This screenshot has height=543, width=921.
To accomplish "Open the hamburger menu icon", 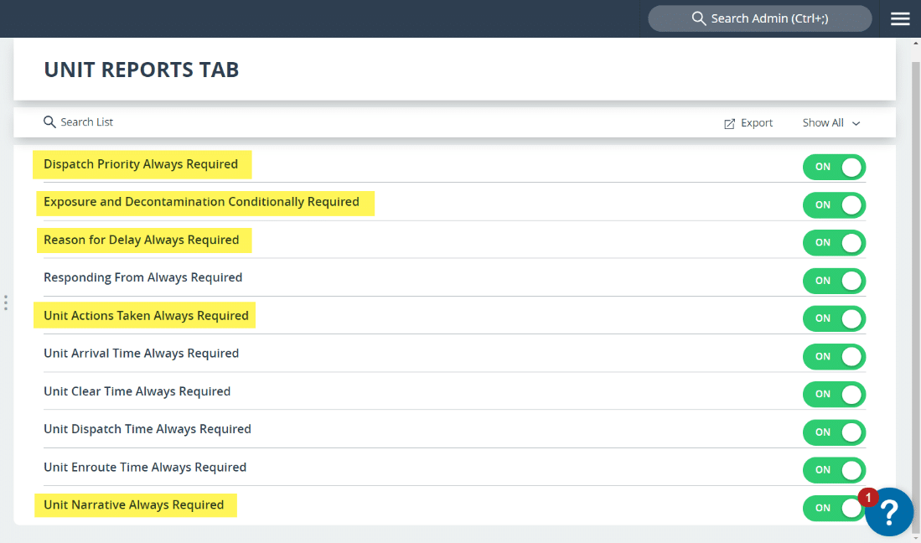I will 900,18.
